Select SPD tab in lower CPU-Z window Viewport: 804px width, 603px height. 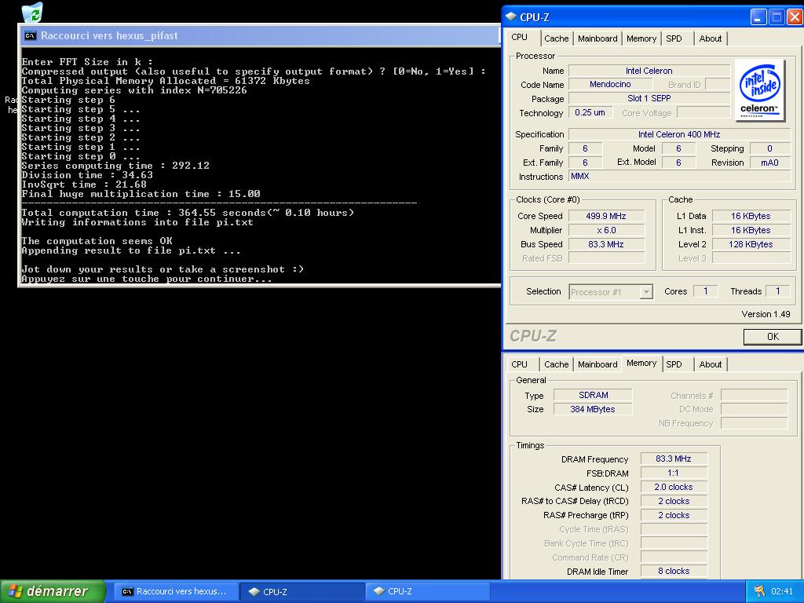674,364
